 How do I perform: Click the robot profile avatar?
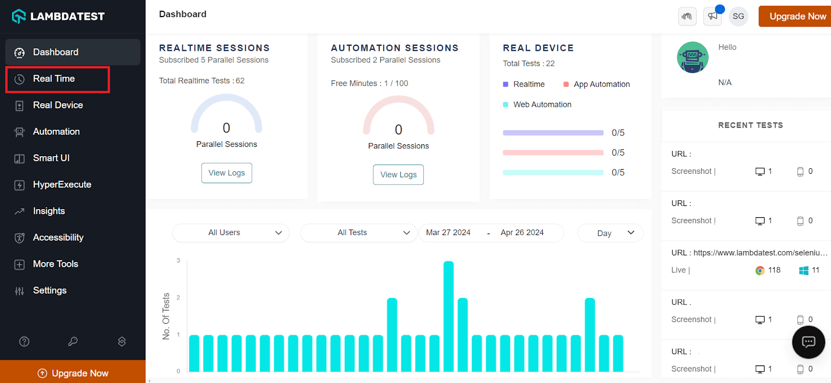(692, 57)
